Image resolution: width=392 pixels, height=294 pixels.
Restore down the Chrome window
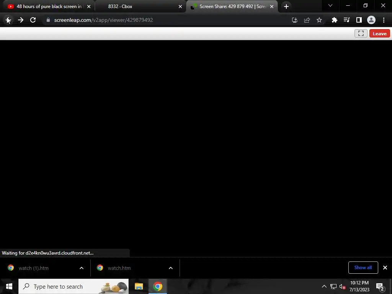(x=366, y=5)
